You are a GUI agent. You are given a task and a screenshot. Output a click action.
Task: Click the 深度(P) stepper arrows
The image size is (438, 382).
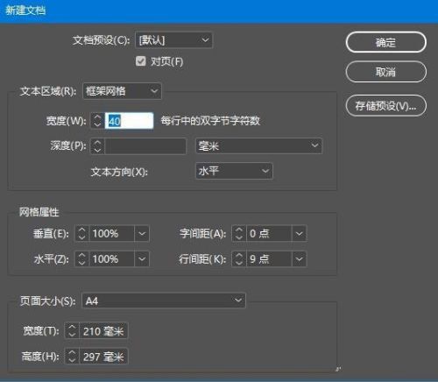[97, 145]
